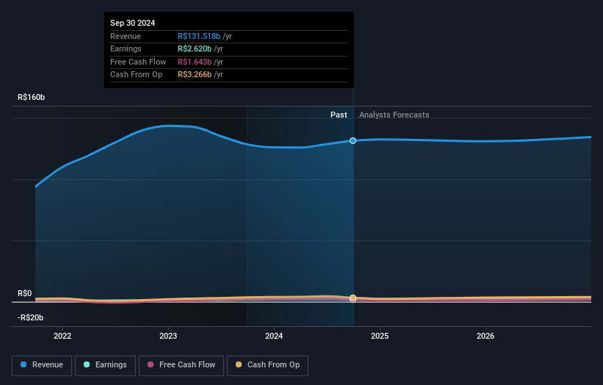This screenshot has height=385, width=603.
Task: Click the R$3.266b cash from op value
Action: [x=195, y=75]
